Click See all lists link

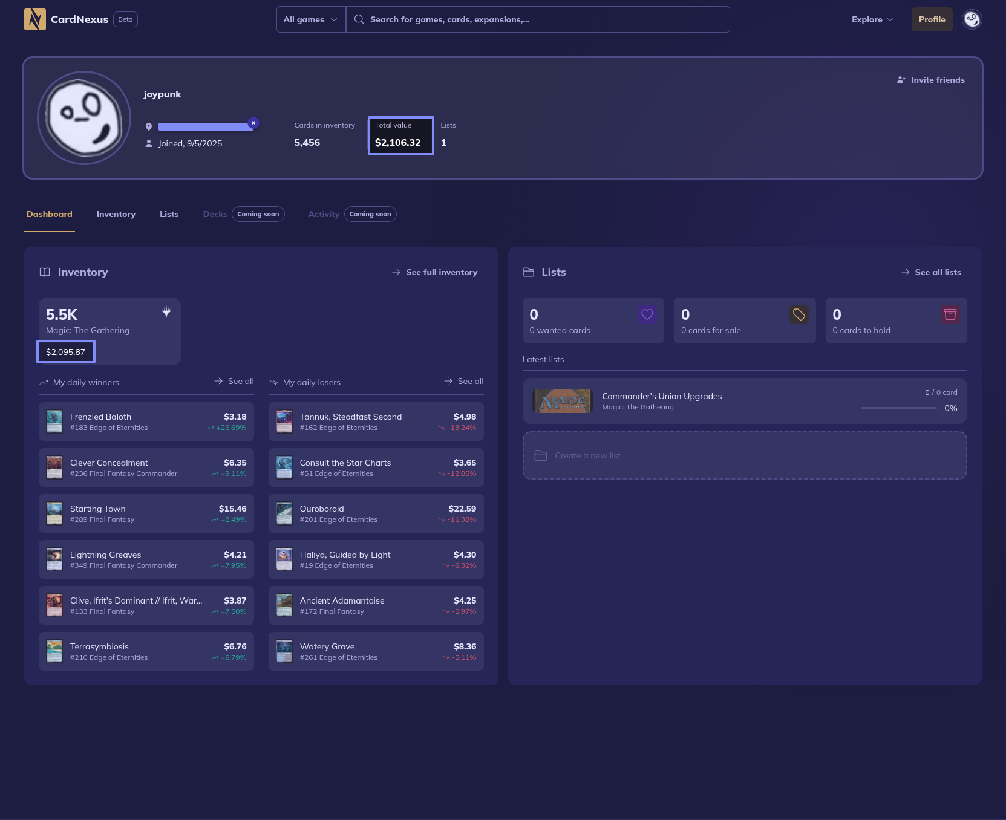(931, 272)
